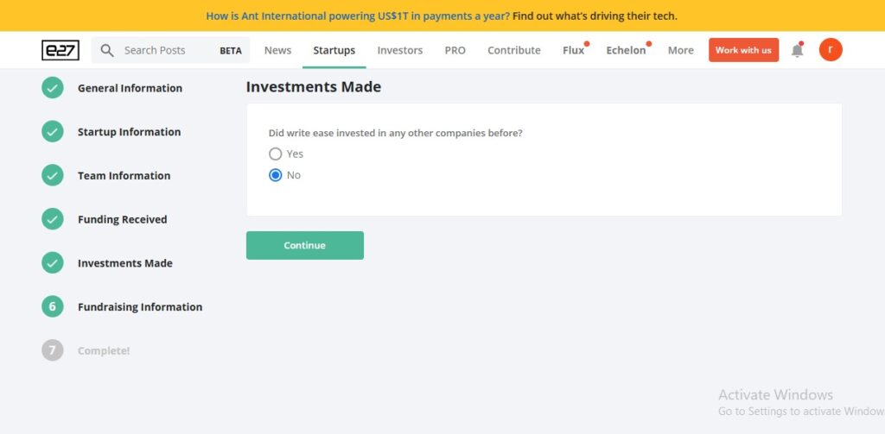Go to the Investors menu item
The image size is (885, 434).
tap(399, 50)
